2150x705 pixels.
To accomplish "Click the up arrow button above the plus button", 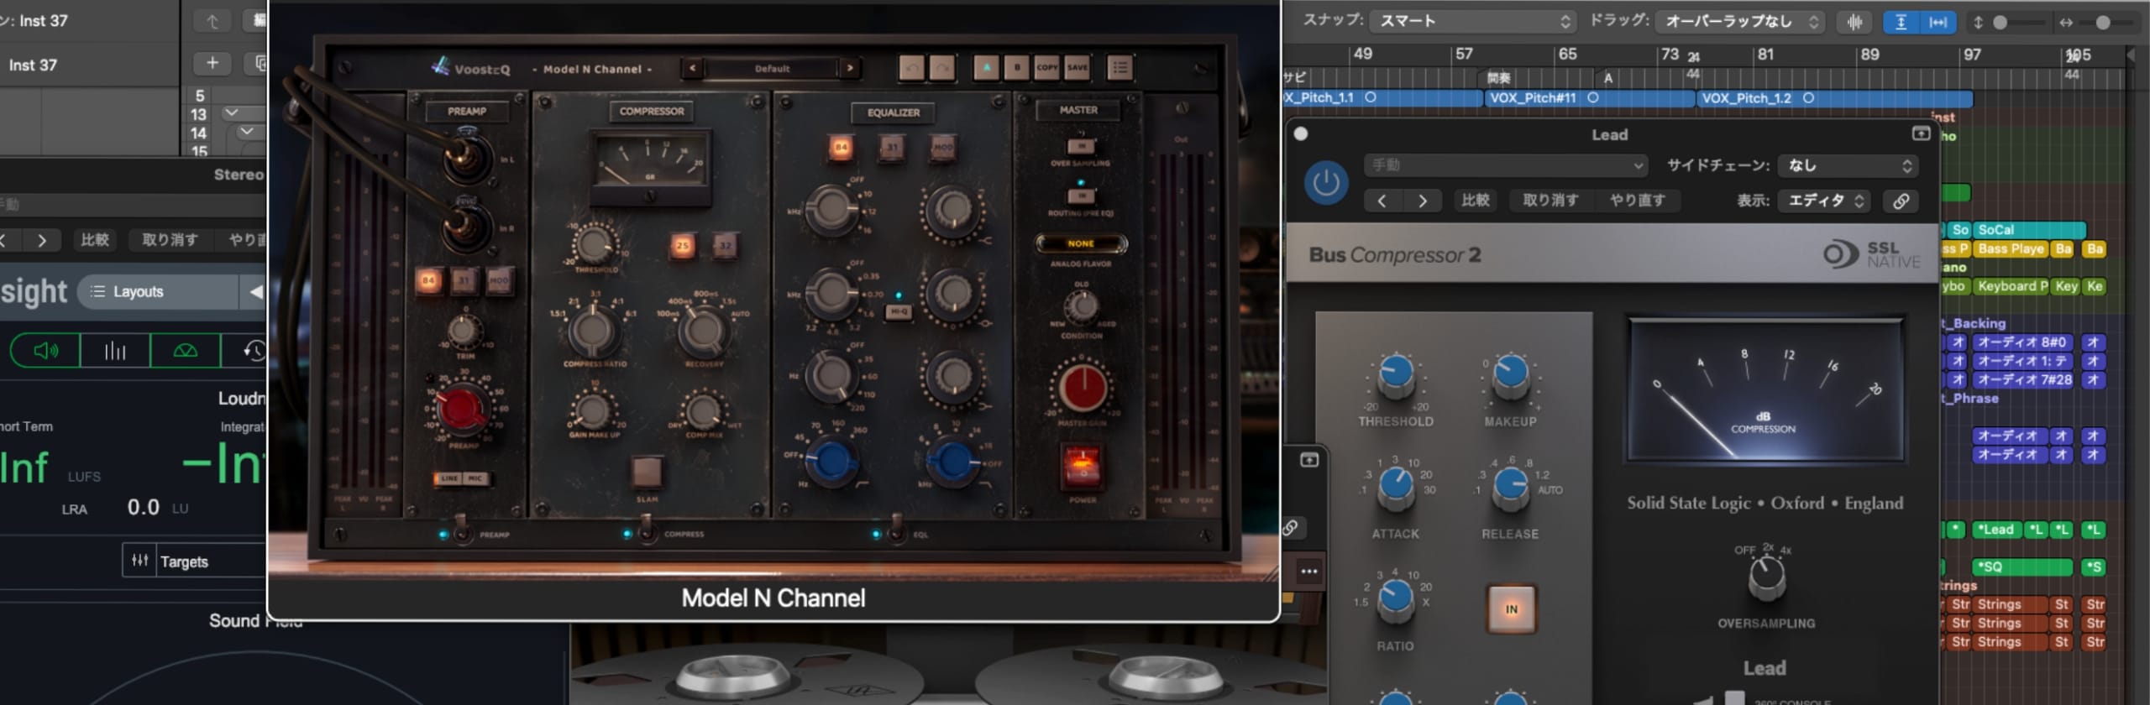I will (212, 21).
